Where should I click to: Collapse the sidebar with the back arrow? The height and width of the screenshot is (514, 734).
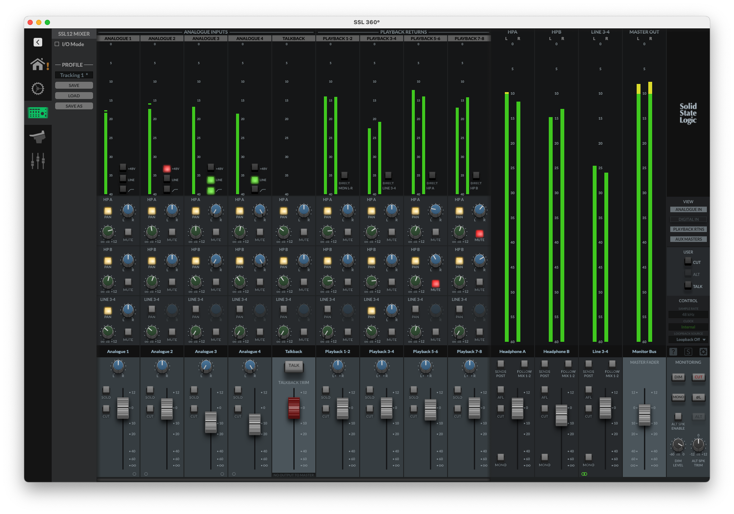(38, 42)
